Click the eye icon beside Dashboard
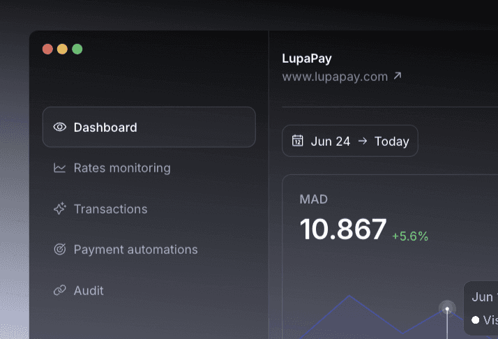This screenshot has width=498, height=339. pyautogui.click(x=60, y=127)
